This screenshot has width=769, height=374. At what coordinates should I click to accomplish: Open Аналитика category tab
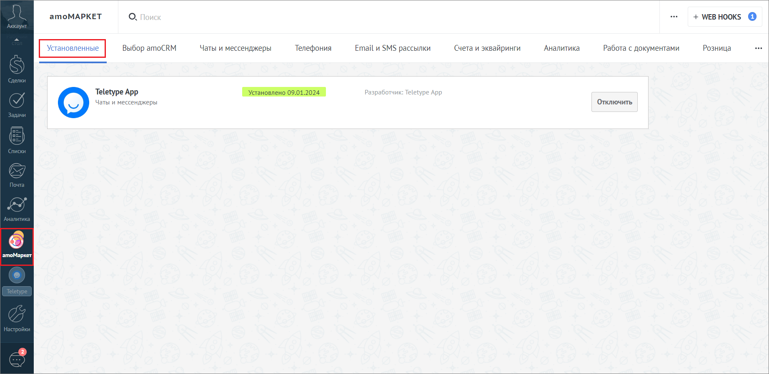click(x=561, y=48)
